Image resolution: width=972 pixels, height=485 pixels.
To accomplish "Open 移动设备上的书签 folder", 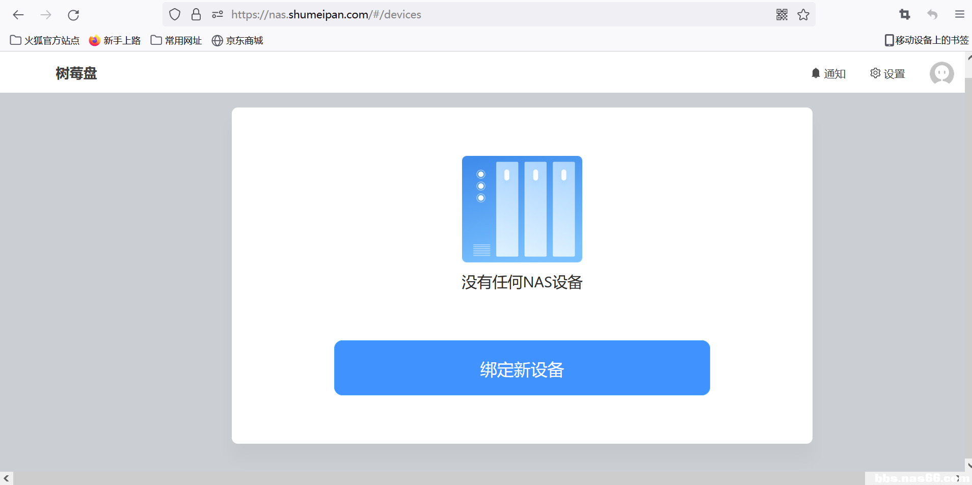I will tap(927, 40).
